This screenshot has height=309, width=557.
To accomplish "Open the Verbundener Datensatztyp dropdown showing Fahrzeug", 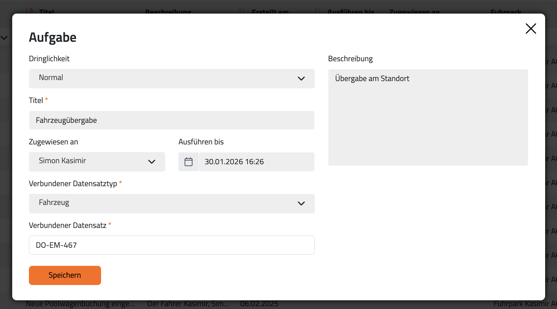I will click(x=171, y=204).
